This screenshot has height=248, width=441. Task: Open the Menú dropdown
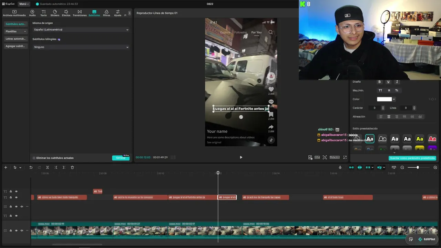24,4
